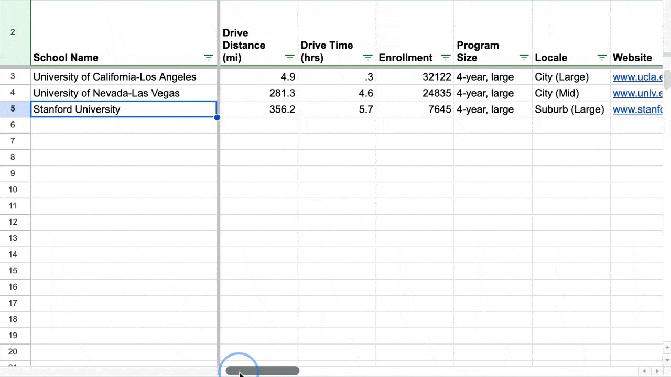This screenshot has height=377, width=671.
Task: Open the School Name column filter
Action: (x=209, y=58)
